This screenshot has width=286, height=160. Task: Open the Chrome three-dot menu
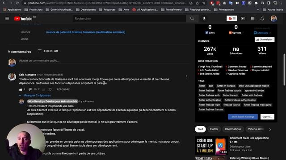tap(282, 3)
